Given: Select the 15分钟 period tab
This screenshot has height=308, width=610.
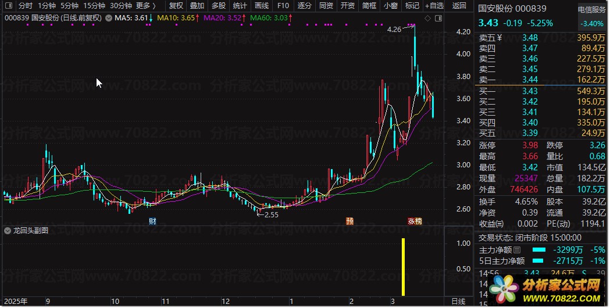Looking at the screenshot, I should [x=94, y=6].
